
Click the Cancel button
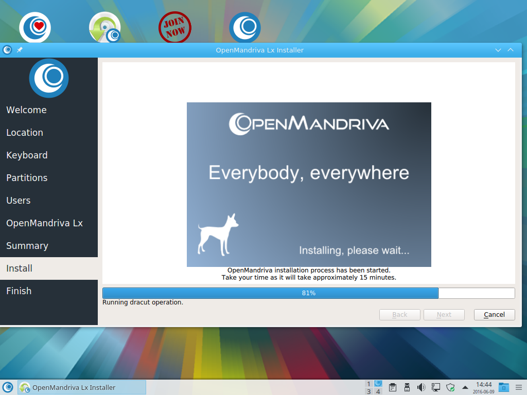(x=494, y=315)
